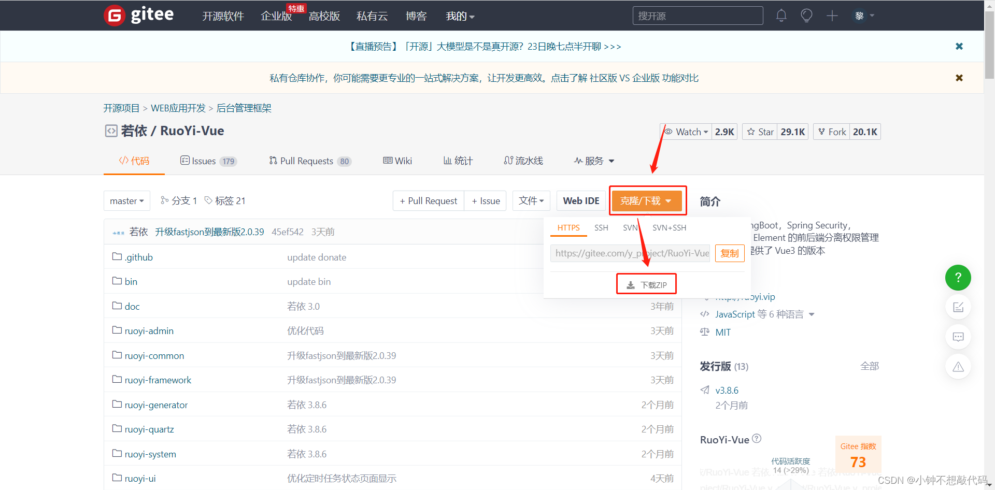Click the Fork button
The height and width of the screenshot is (490, 995).
[832, 132]
